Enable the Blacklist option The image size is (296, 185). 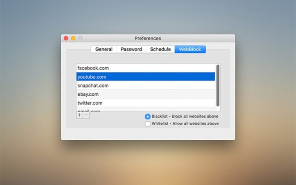148,116
